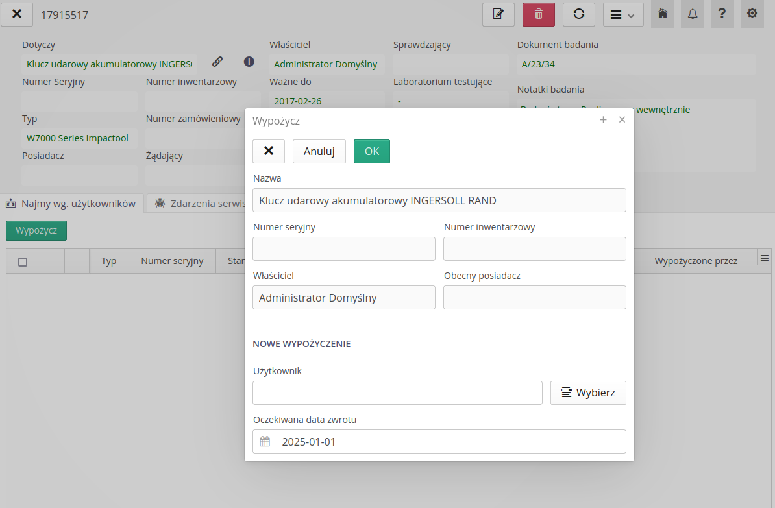775x508 pixels.
Task: Open the hamburger menu dropdown in toolbar
Action: (622, 14)
